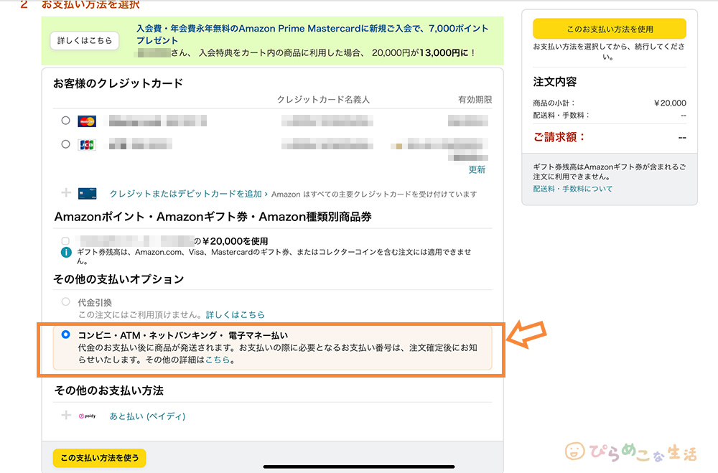718x473 pixels.
Task: Click the ¥20,000 subtotal value
Action: [670, 103]
